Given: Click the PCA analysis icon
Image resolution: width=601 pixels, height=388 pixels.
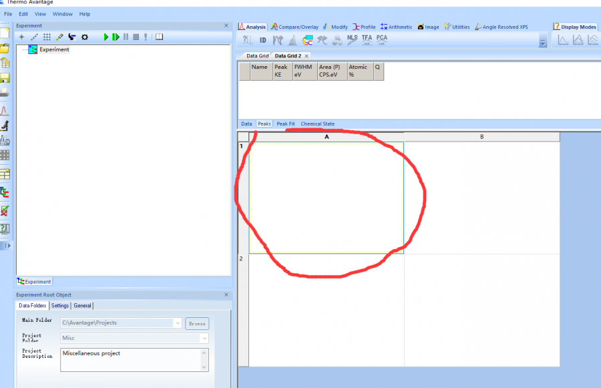Looking at the screenshot, I should tap(381, 39).
